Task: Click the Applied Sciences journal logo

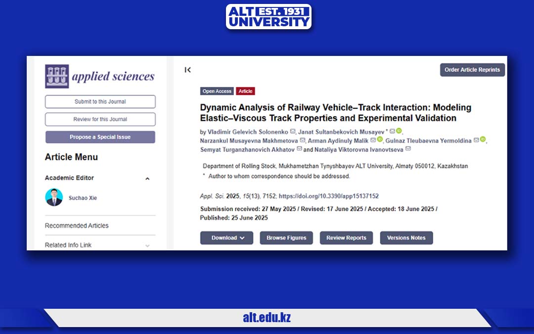Action: pos(100,76)
